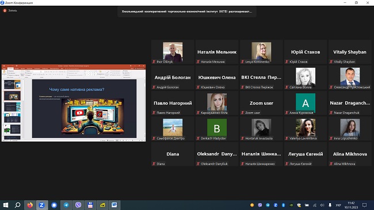Click the microphone icon in the system tray
Viewport: 374px width, 210px height.
point(330,205)
